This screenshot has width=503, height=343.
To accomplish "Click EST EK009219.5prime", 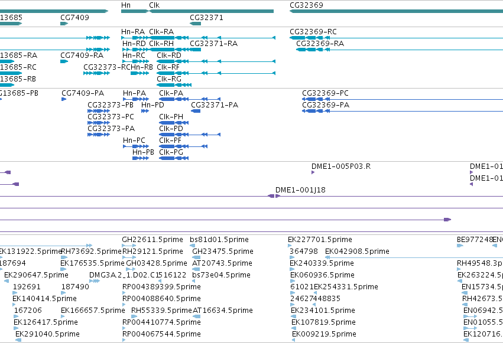I will tap(324, 335).
